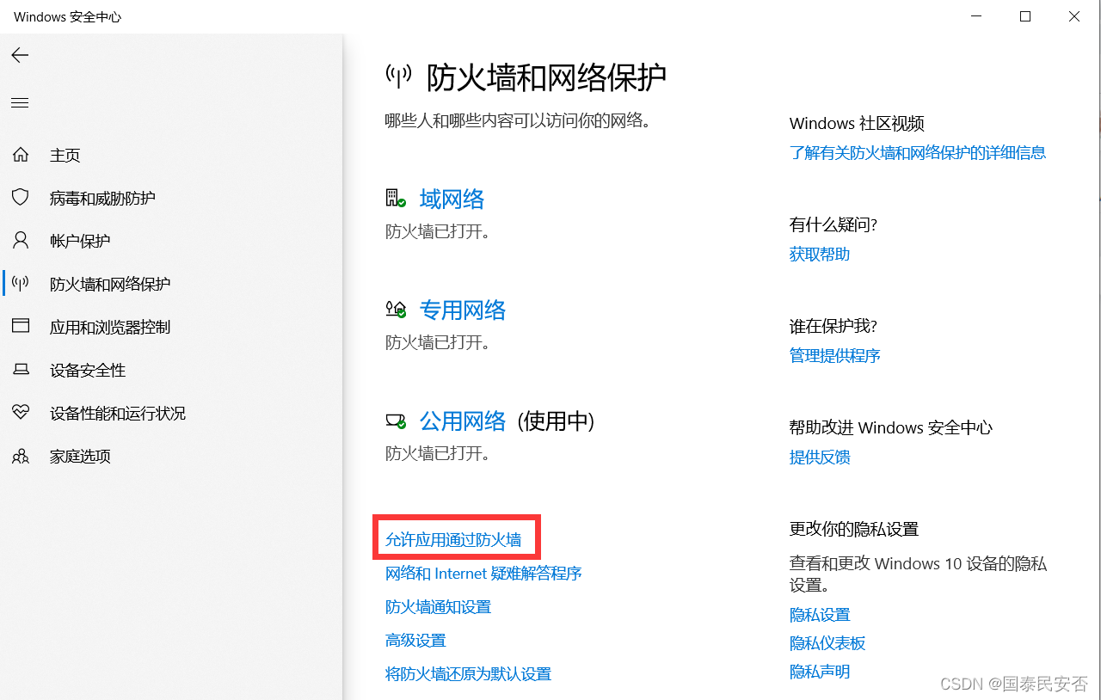Click 防火墙已打开 status under 域网络
The width and height of the screenshot is (1101, 700).
pyautogui.click(x=438, y=232)
